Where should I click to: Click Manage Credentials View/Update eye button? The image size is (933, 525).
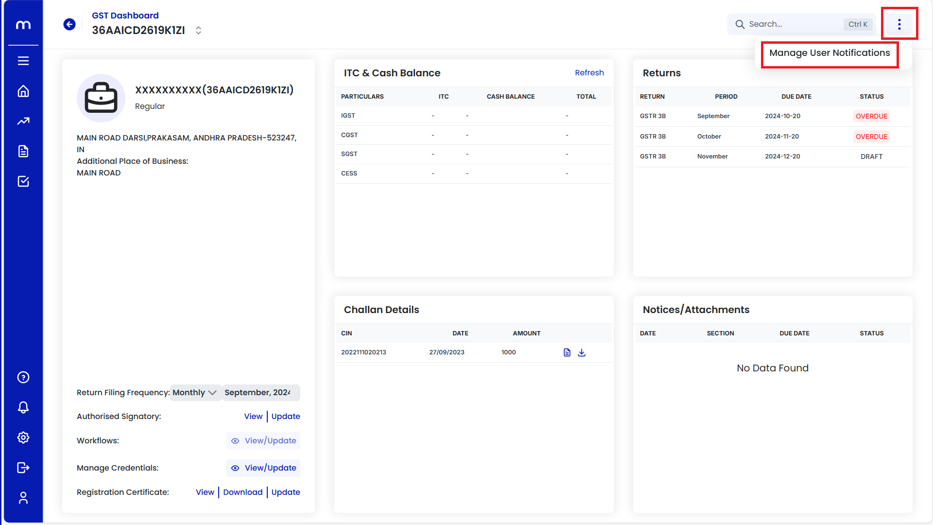point(263,468)
